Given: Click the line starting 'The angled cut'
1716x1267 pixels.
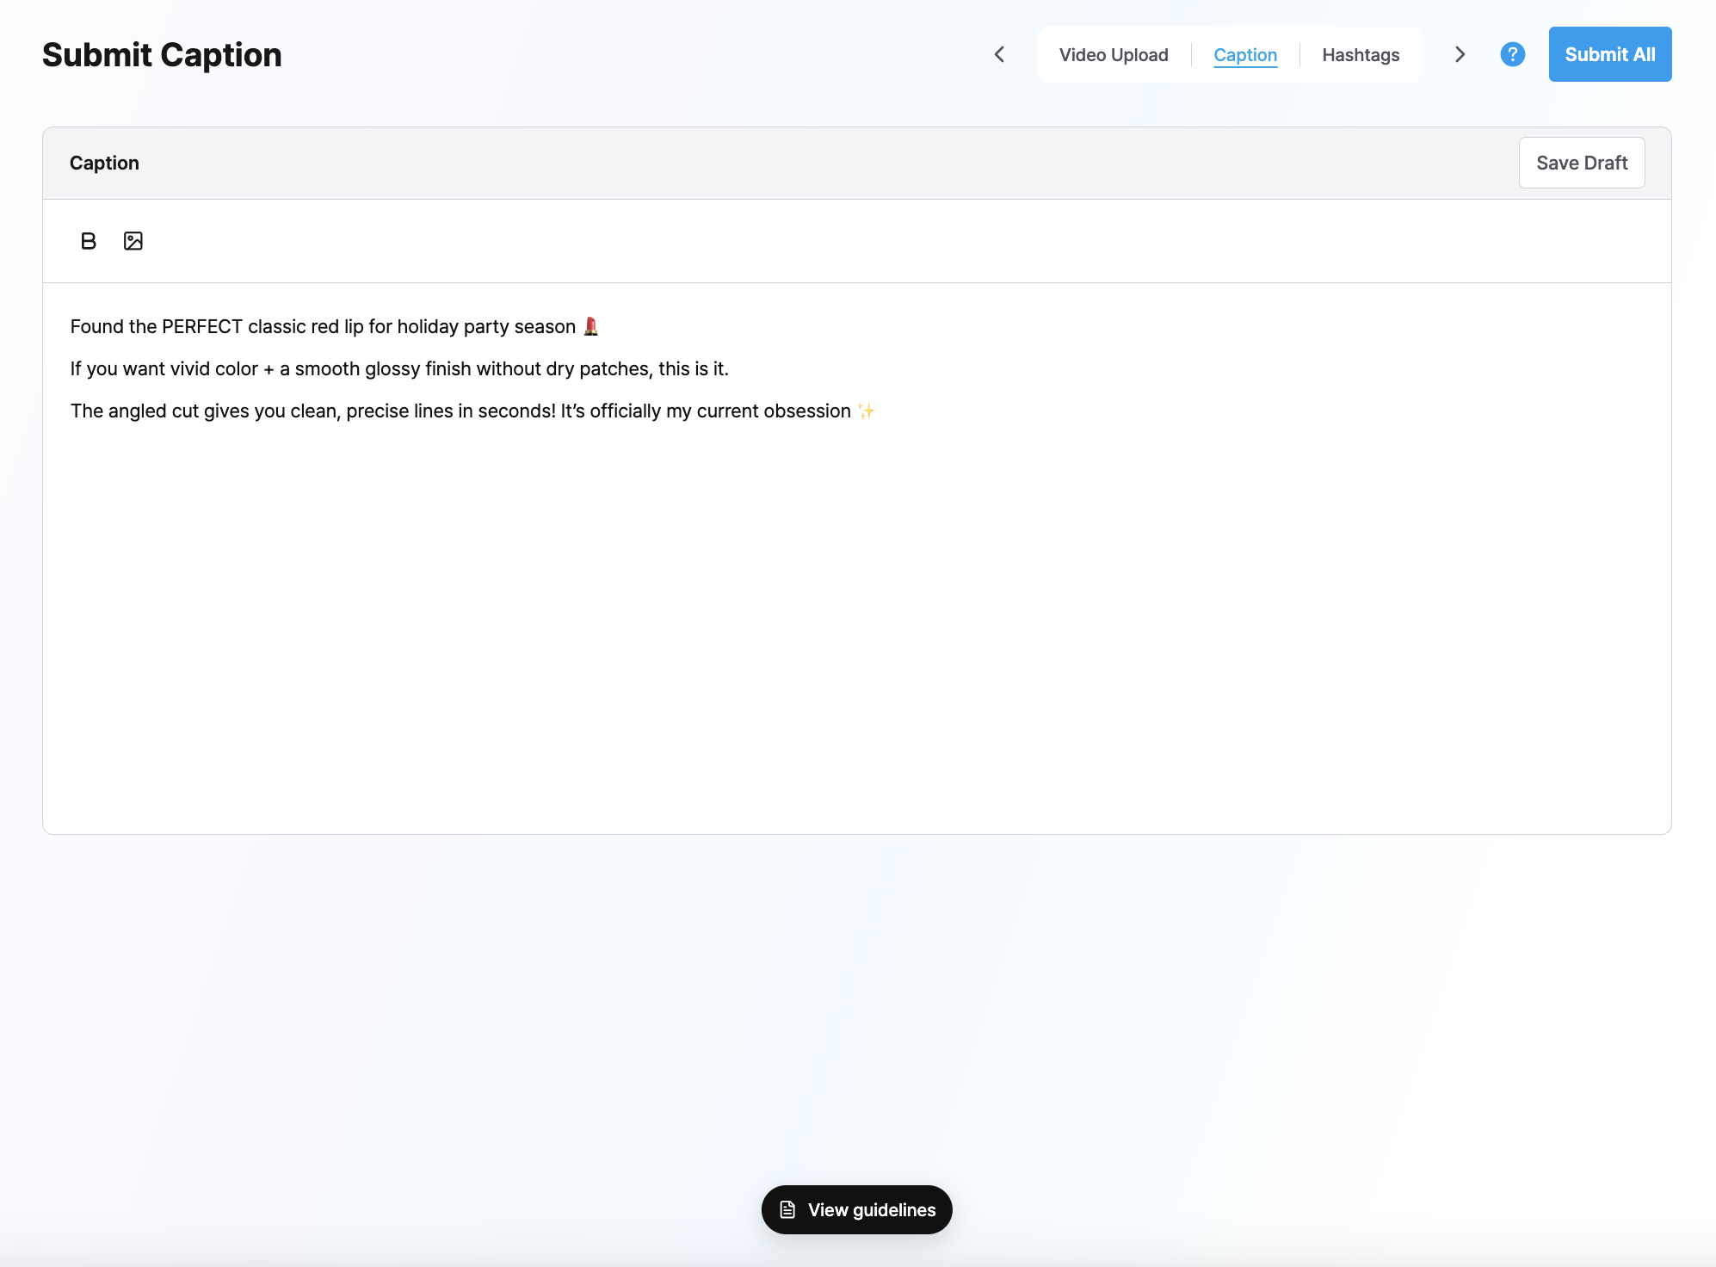Looking at the screenshot, I should point(472,411).
